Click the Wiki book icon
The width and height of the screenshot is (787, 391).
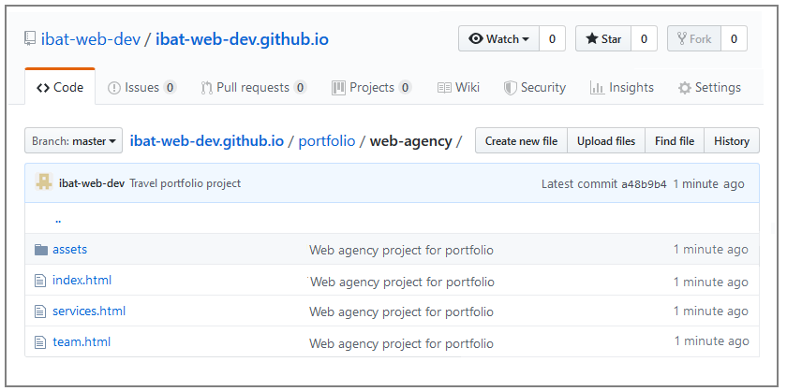click(444, 88)
